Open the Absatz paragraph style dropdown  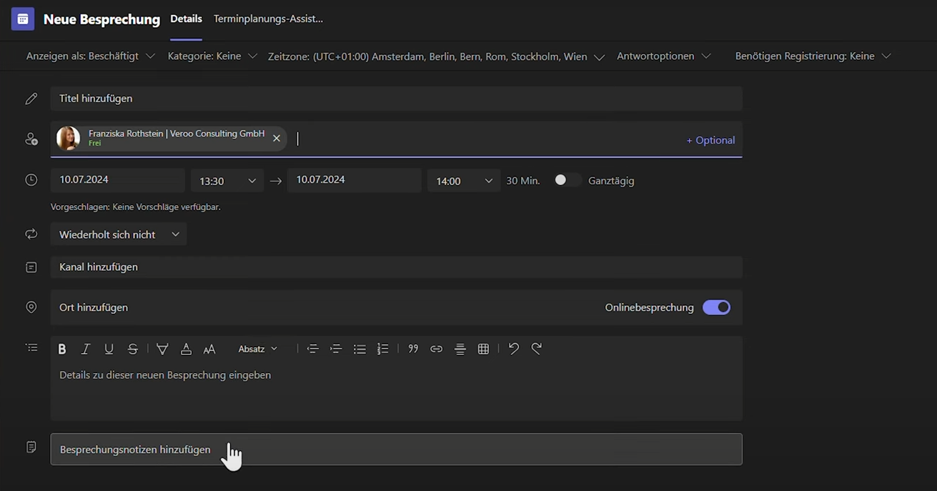pyautogui.click(x=257, y=349)
